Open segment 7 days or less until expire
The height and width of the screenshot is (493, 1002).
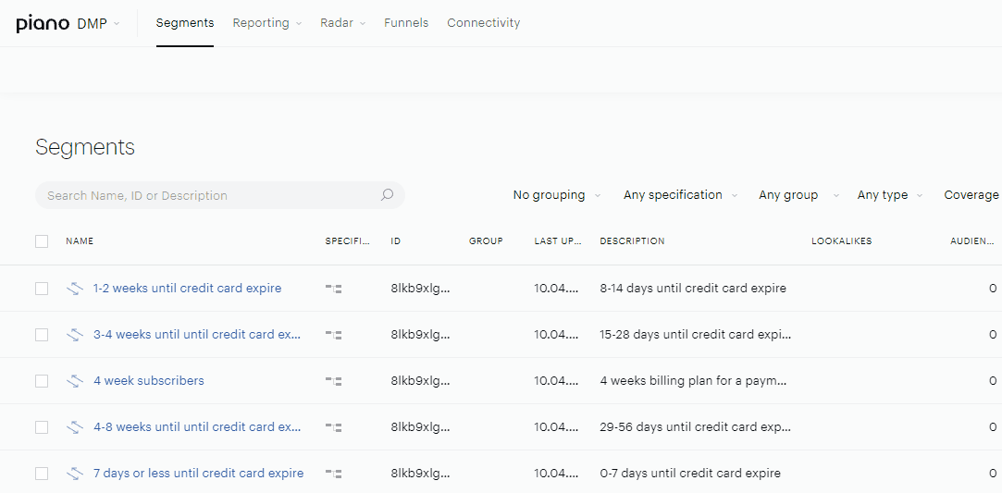point(198,474)
